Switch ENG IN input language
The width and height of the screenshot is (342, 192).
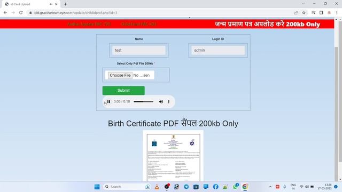pyautogui.click(x=293, y=187)
